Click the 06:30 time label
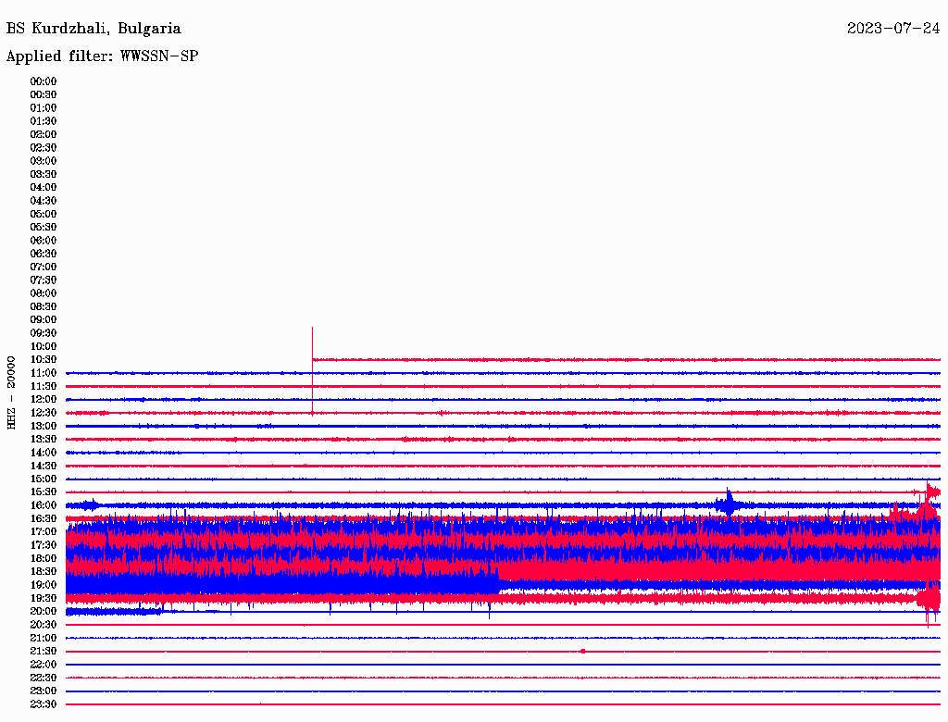Screen dimensions: 948x722 tap(44, 254)
